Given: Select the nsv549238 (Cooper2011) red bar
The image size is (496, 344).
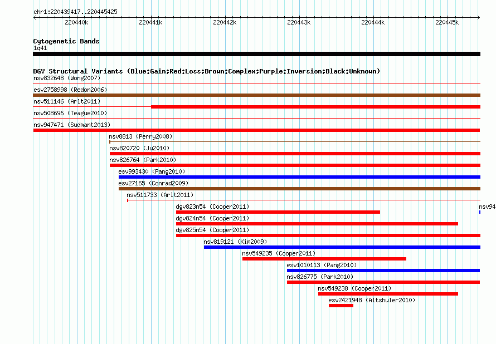Looking at the screenshot, I should tap(388, 294).
